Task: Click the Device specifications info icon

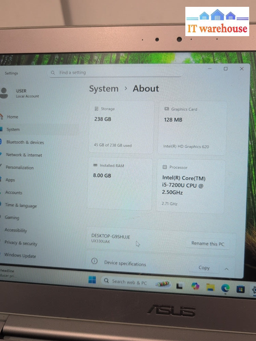Action: 94,261
